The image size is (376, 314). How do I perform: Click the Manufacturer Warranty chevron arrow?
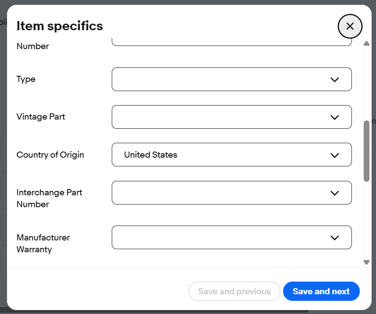pos(334,238)
